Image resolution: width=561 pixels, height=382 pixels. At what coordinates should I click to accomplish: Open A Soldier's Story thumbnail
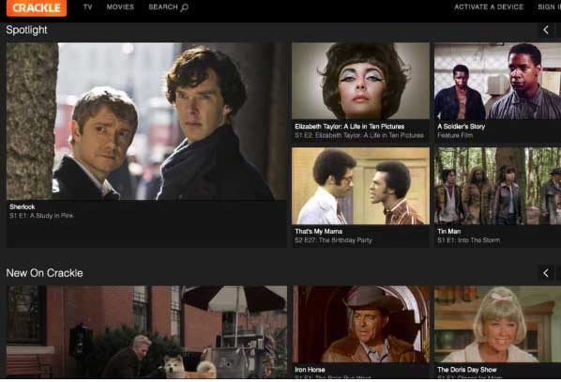[x=497, y=82]
